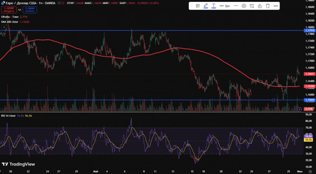Click 30,00 on the RSI scale
Viewport: 316px width, 174px height.
(309, 154)
